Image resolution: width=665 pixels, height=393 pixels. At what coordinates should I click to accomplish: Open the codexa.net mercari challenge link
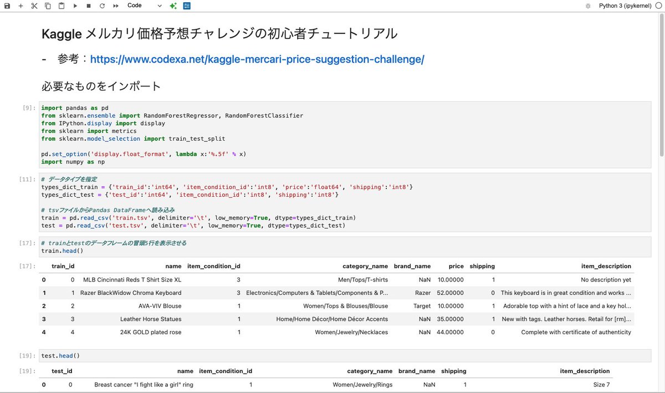[x=257, y=59]
